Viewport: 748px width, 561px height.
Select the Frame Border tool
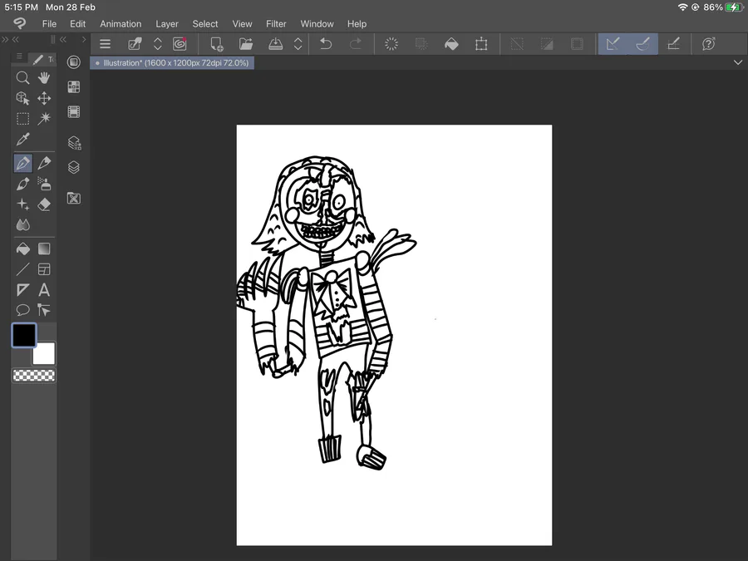44,269
